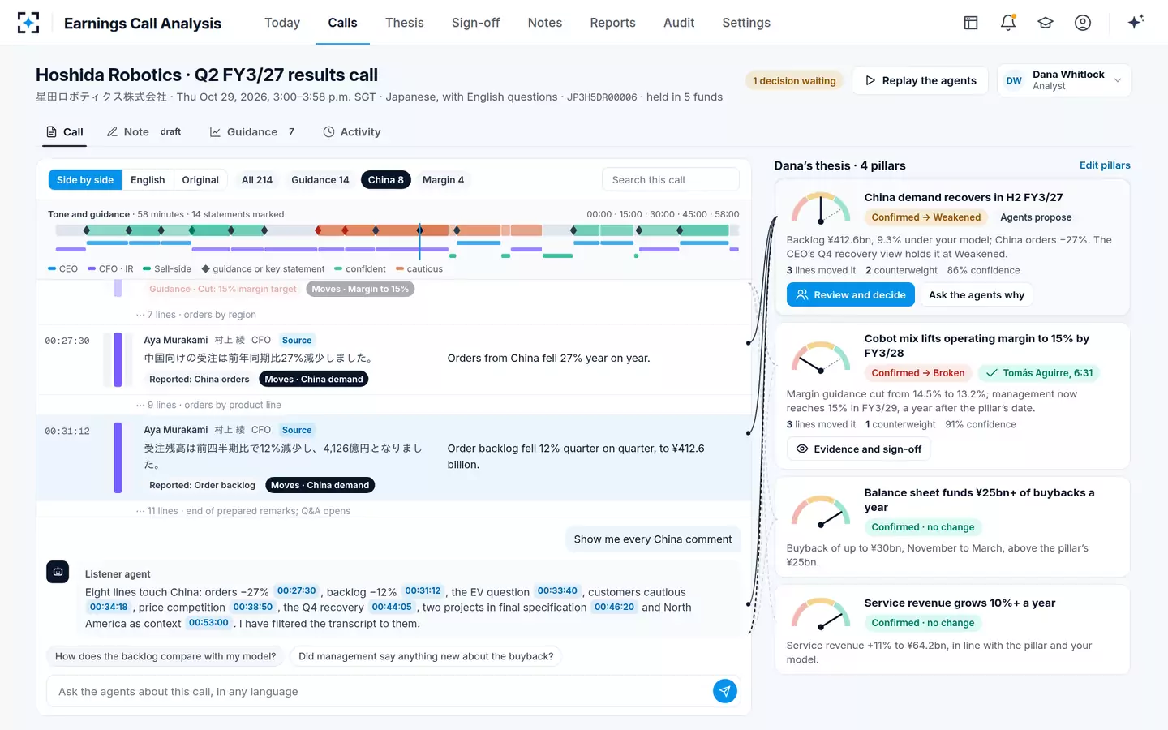Click the Listener agent avatar icon
The height and width of the screenshot is (730, 1168).
click(x=58, y=572)
